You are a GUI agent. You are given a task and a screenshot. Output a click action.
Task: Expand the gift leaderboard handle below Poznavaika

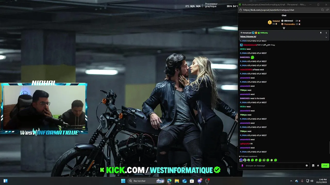pos(284,28)
